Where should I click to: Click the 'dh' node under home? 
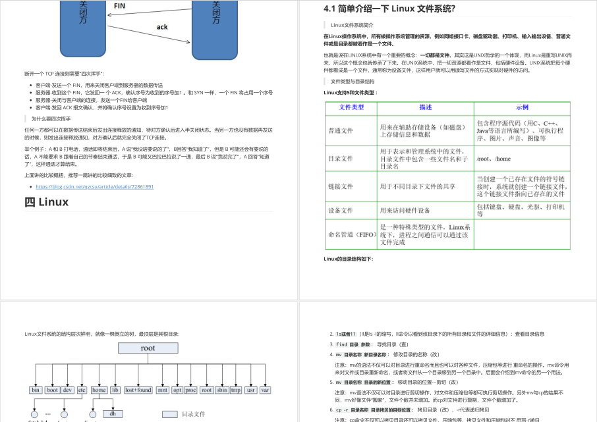(x=113, y=413)
